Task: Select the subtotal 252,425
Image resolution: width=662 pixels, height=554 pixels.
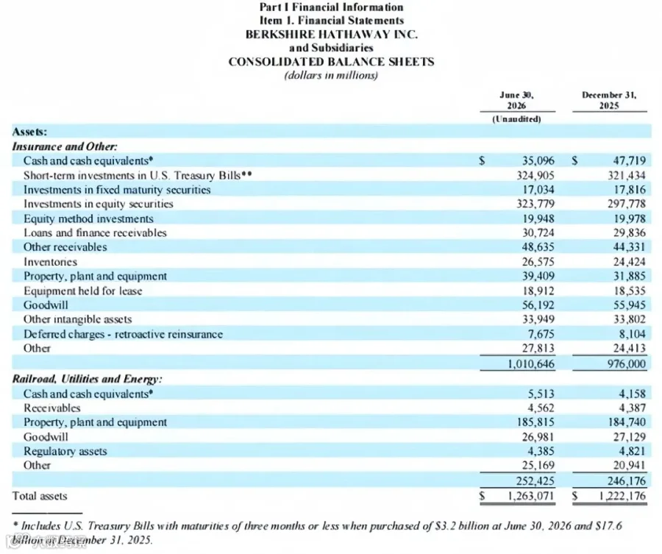Action: [535, 481]
